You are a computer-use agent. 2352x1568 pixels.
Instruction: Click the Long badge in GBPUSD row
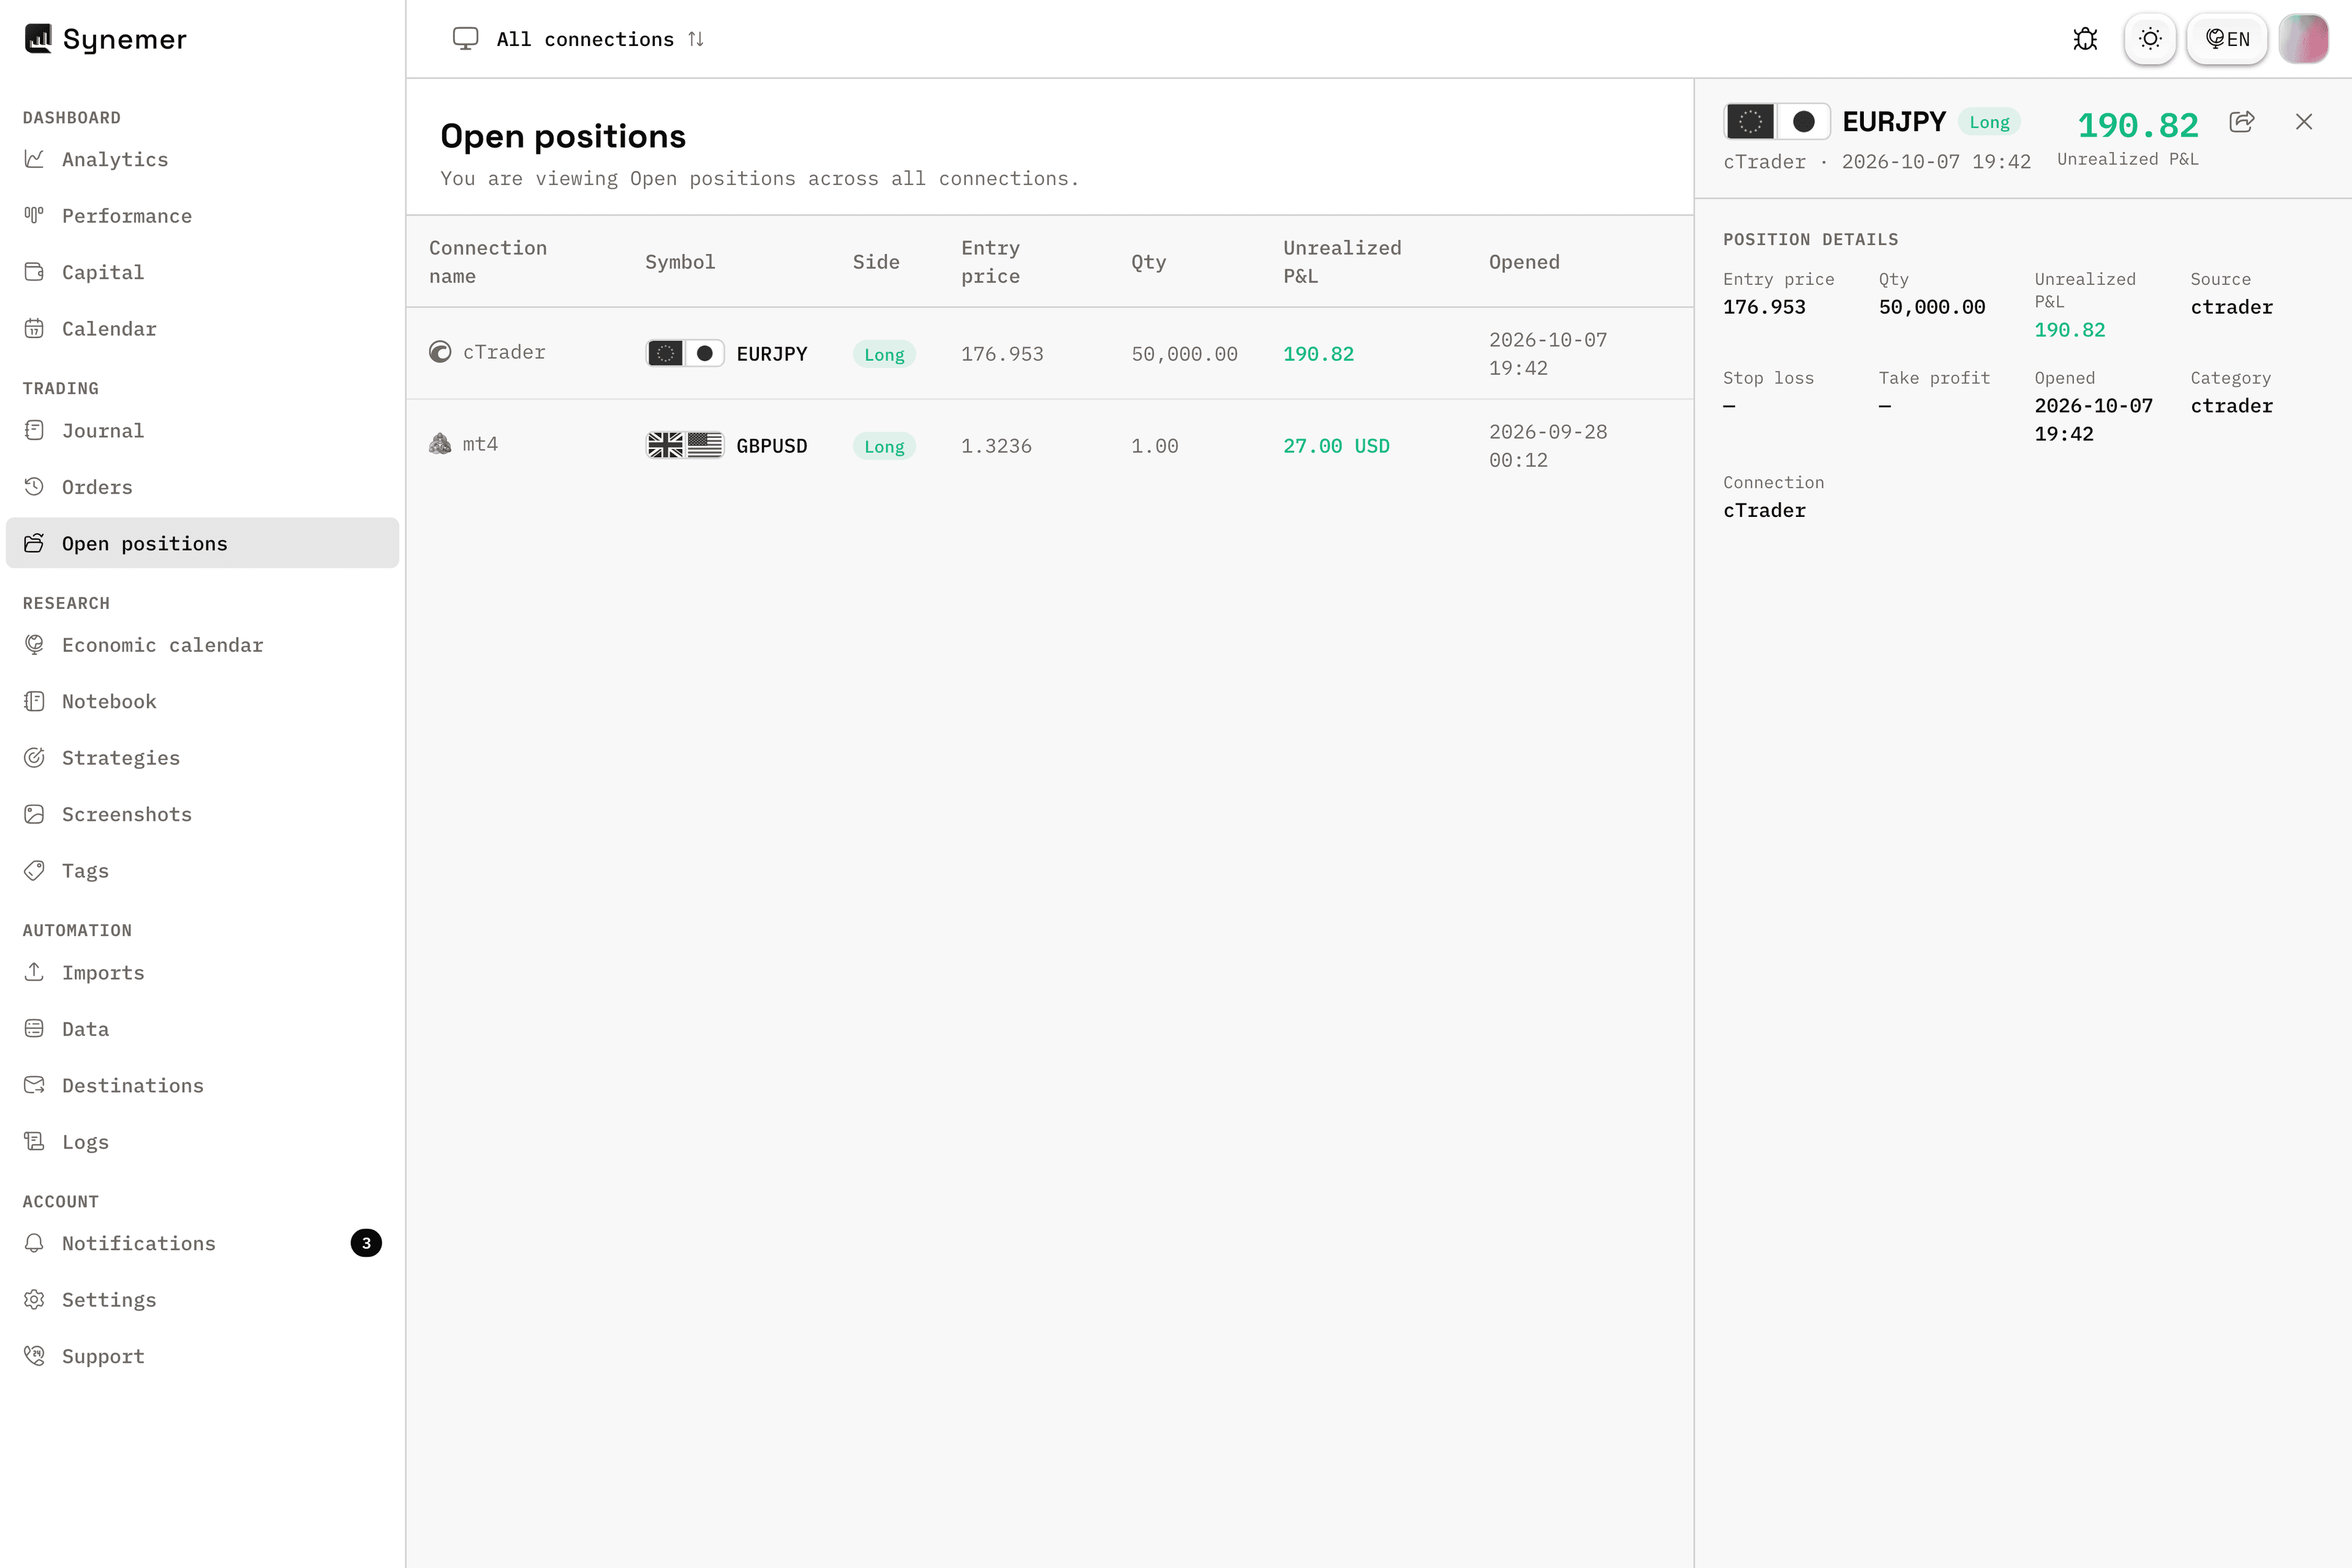[884, 446]
